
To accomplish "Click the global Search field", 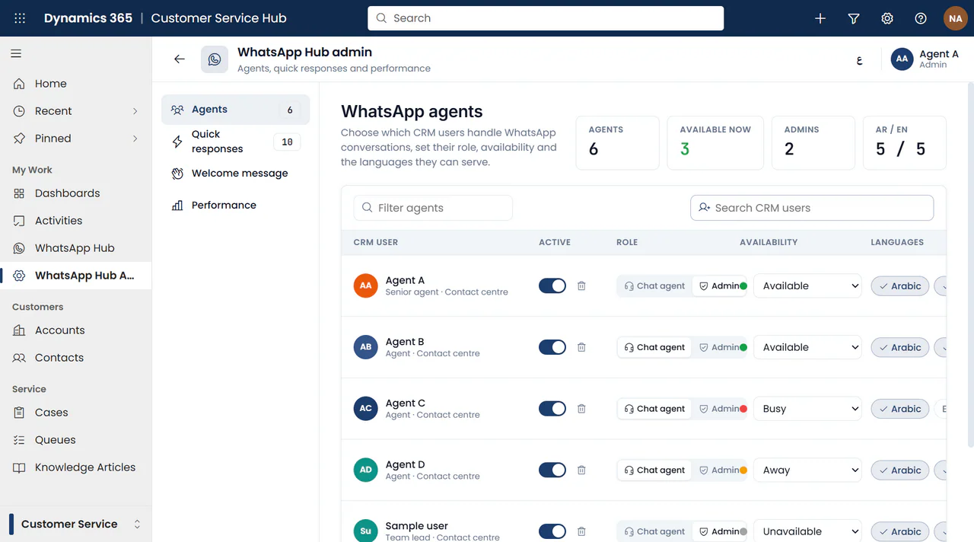I will click(x=546, y=18).
